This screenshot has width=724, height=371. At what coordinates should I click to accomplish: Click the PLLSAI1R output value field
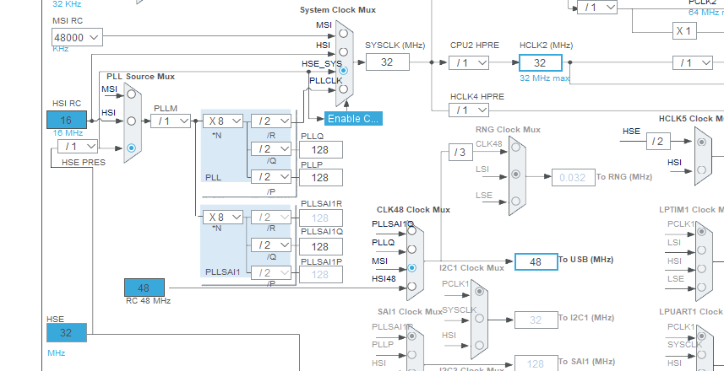click(x=321, y=218)
